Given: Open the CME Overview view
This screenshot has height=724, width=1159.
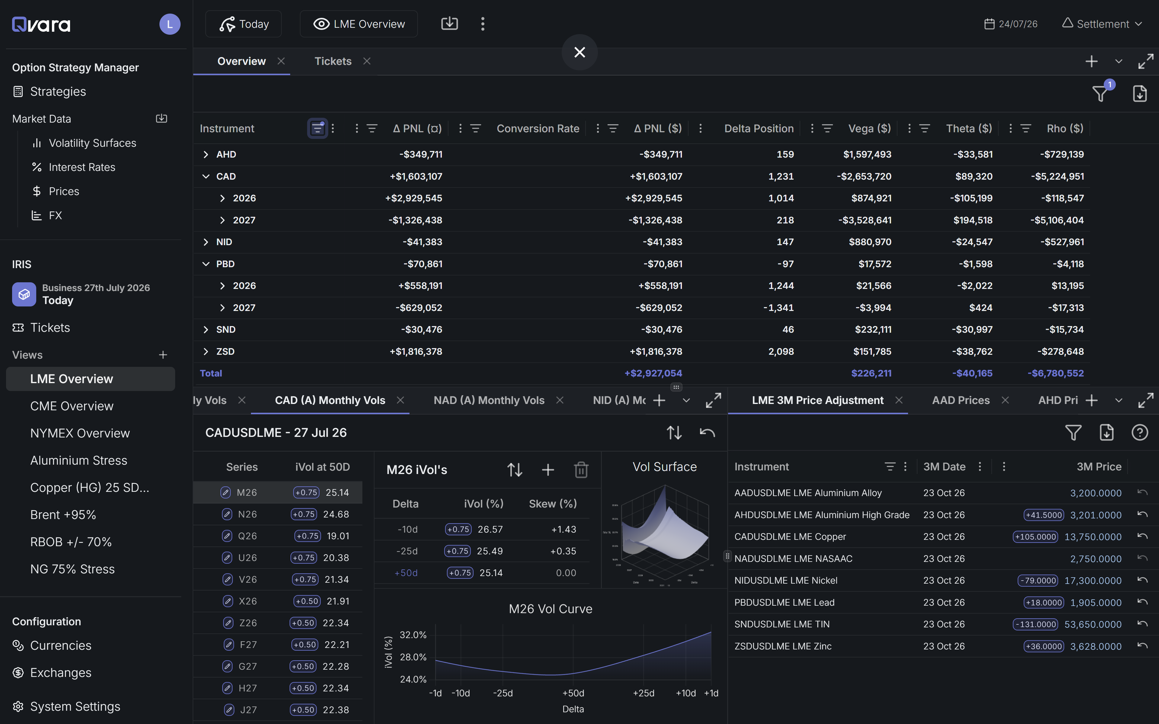Looking at the screenshot, I should tap(71, 406).
